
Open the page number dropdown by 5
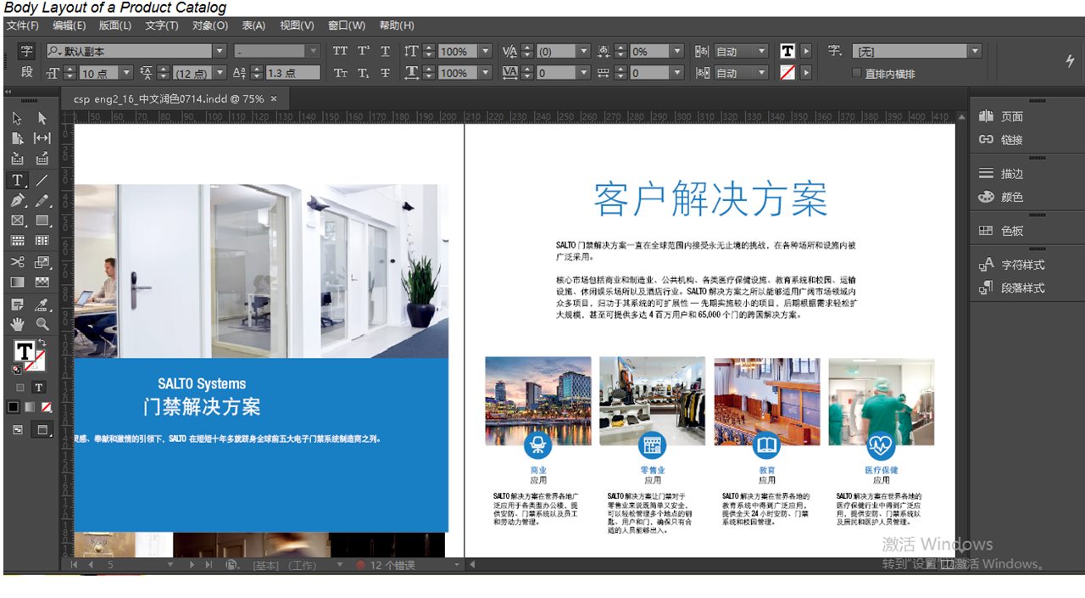click(x=170, y=564)
